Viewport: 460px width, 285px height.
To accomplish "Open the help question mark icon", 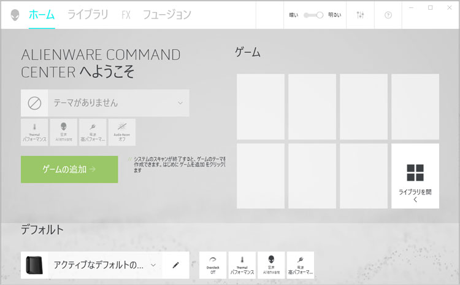I will [388, 15].
